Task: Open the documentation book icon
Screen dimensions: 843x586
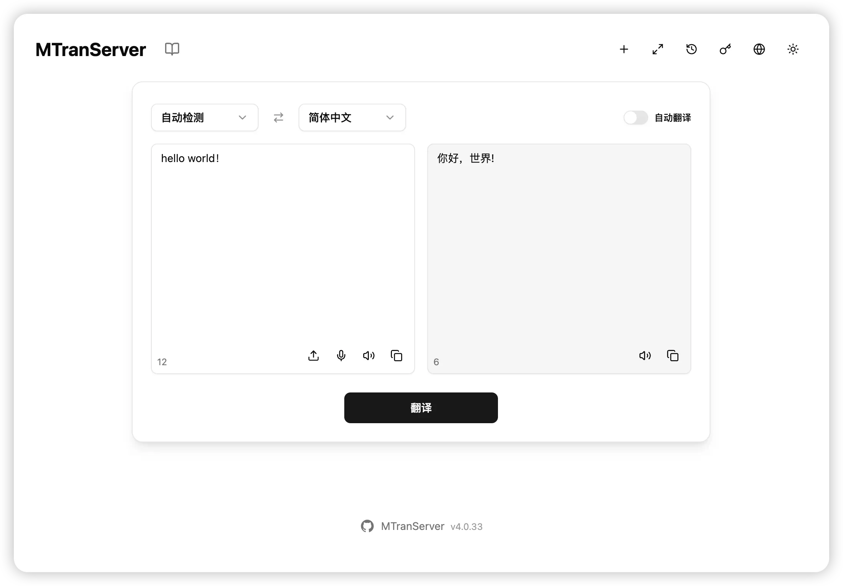Action: click(172, 49)
